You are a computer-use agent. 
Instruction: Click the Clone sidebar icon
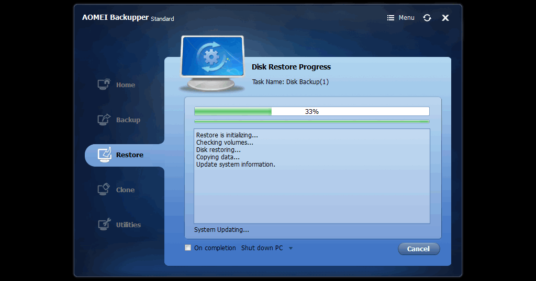click(104, 189)
